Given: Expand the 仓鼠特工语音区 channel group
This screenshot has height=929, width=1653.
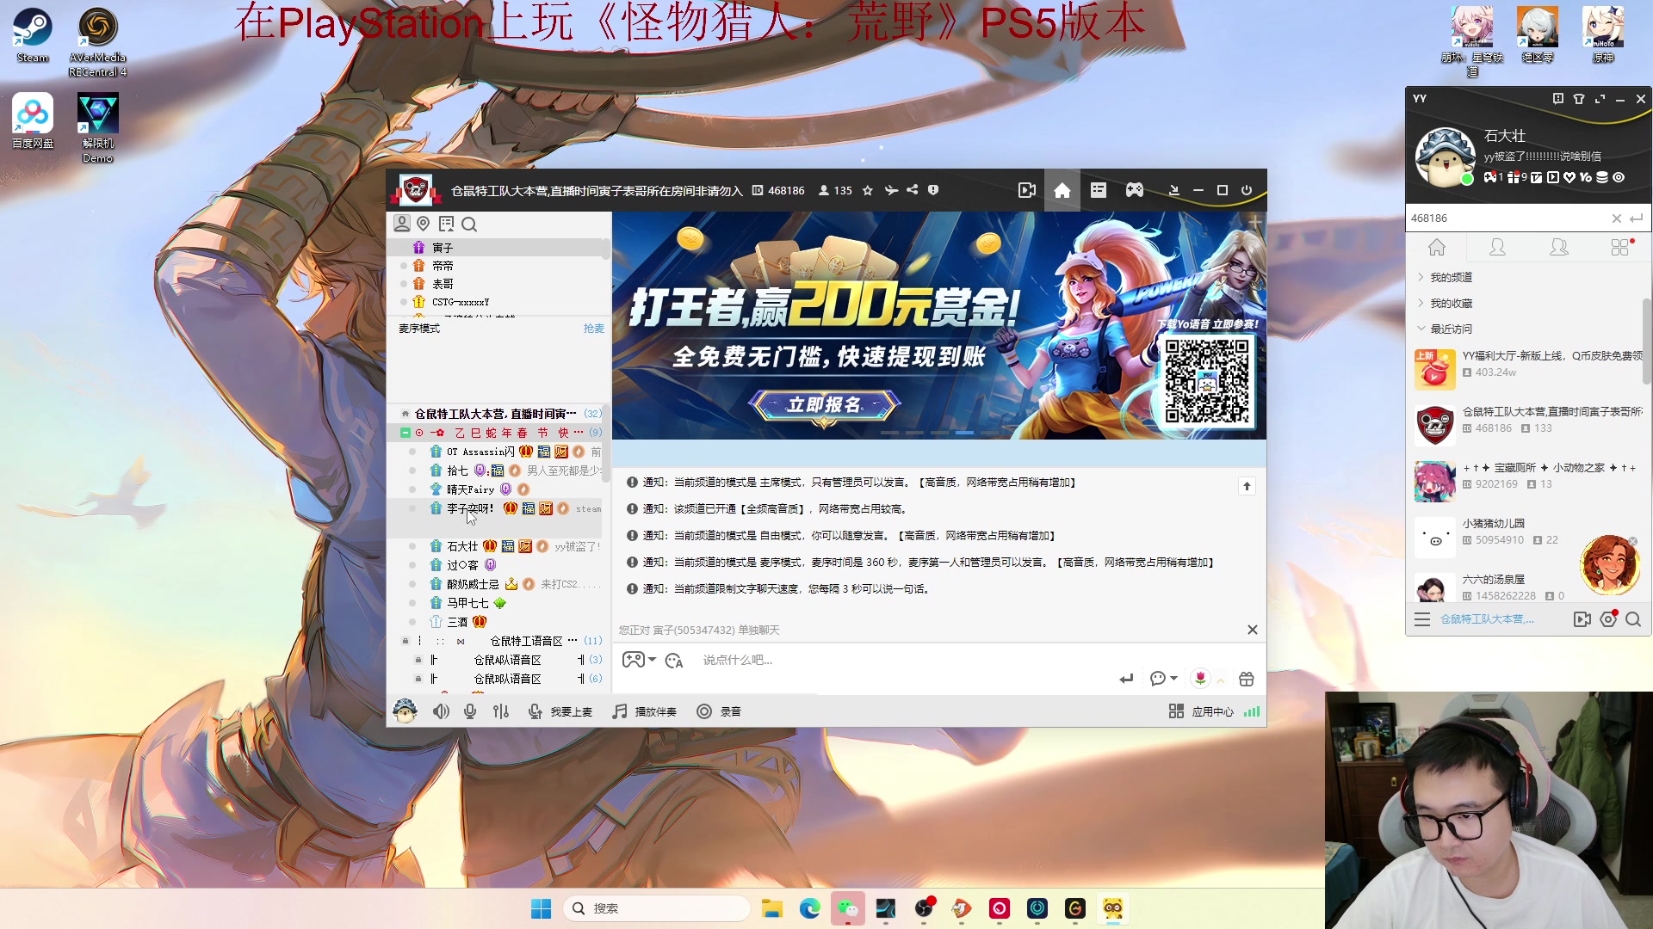Looking at the screenshot, I should point(526,641).
